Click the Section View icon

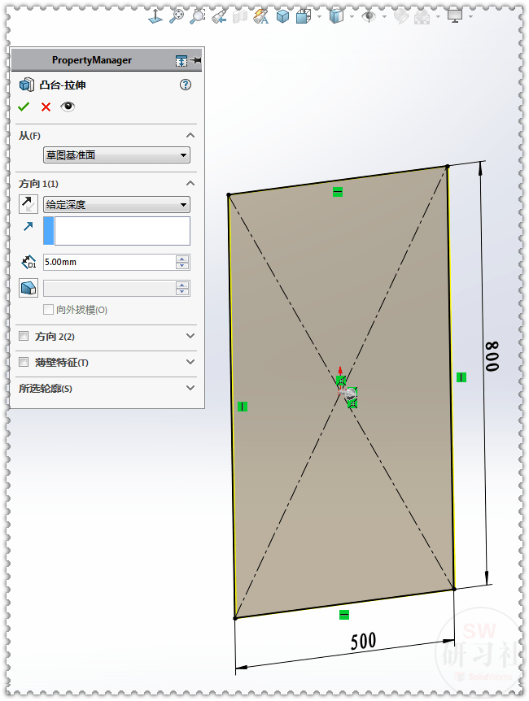(240, 17)
